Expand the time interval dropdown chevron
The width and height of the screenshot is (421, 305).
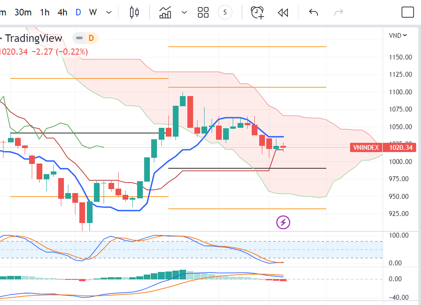pos(109,12)
